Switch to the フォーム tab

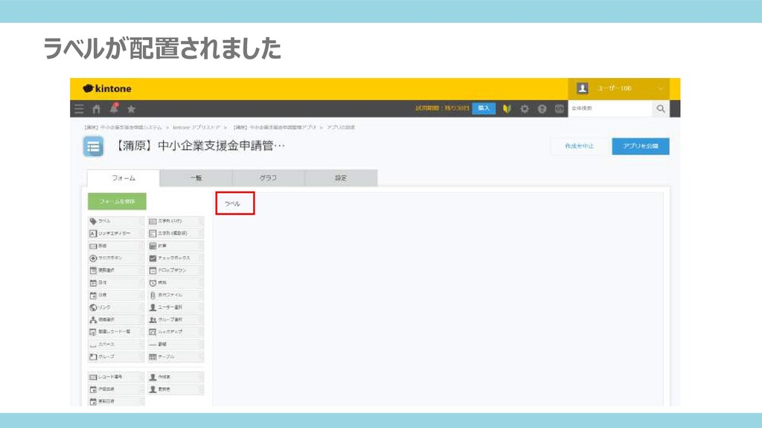click(124, 178)
